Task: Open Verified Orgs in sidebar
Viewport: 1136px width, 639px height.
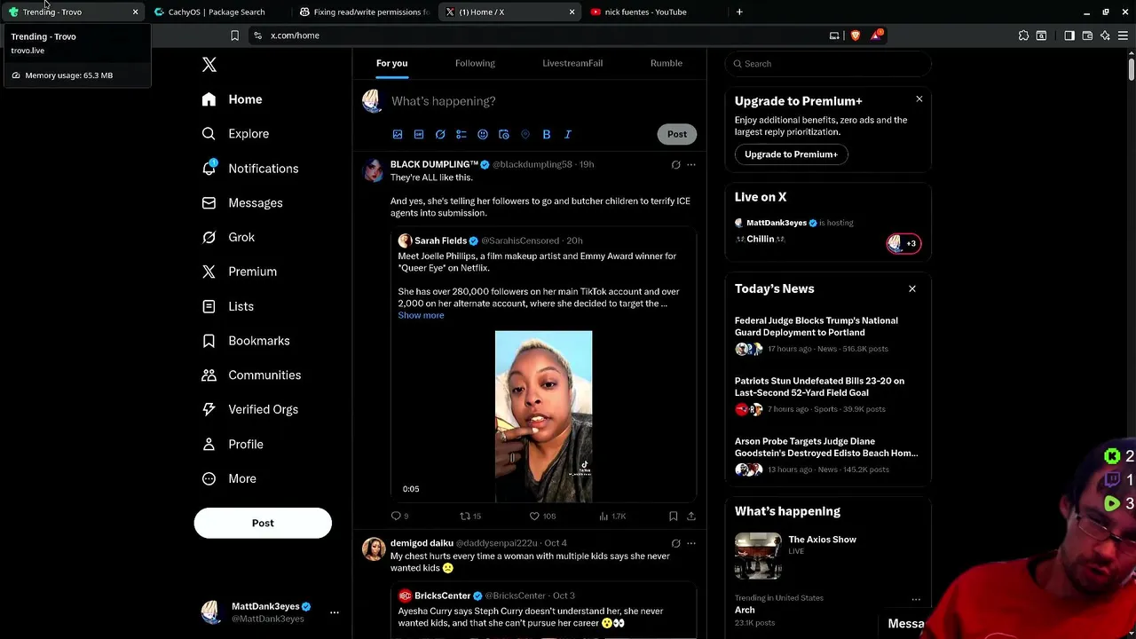Action: 250,410
